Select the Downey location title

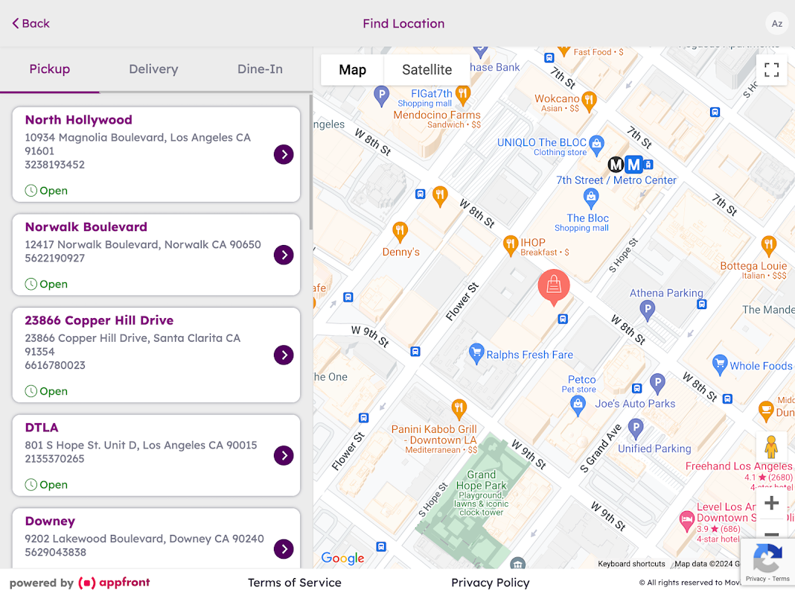50,521
